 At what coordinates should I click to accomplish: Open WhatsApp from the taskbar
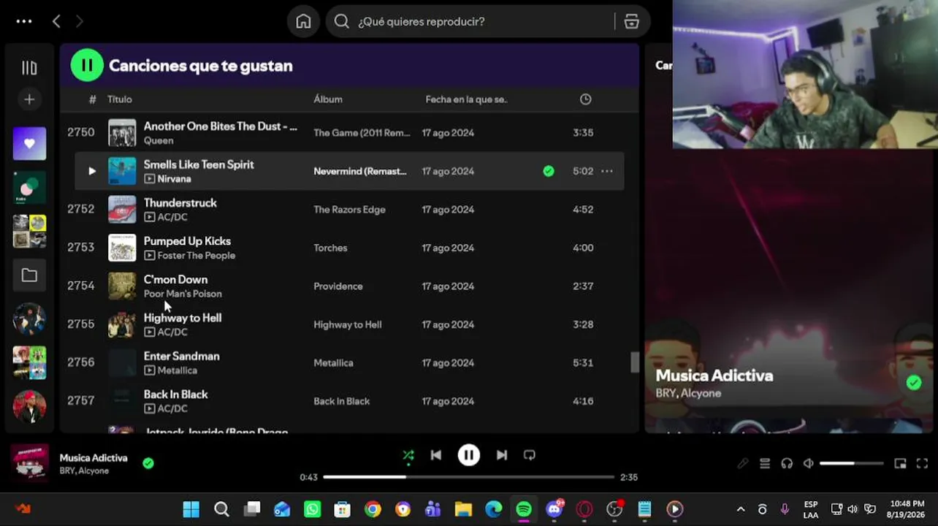click(x=313, y=509)
